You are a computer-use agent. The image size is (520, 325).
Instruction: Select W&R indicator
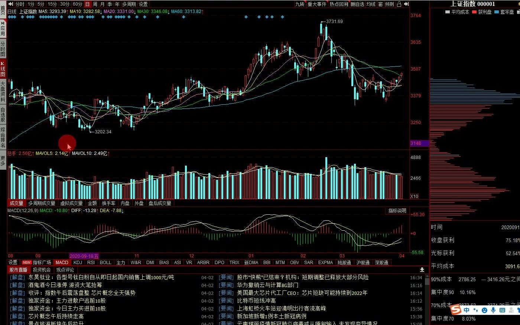point(136,262)
